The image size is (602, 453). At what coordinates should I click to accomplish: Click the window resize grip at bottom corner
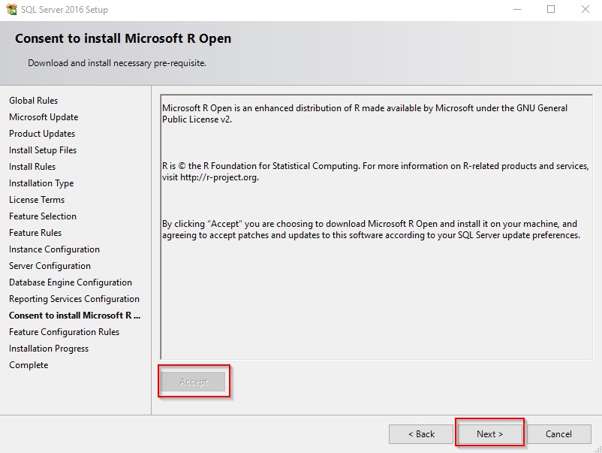click(x=597, y=448)
